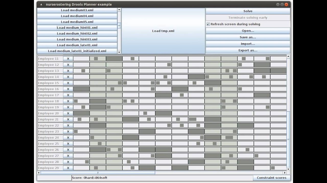
Task: Click the Export as... button
Action: click(248, 50)
